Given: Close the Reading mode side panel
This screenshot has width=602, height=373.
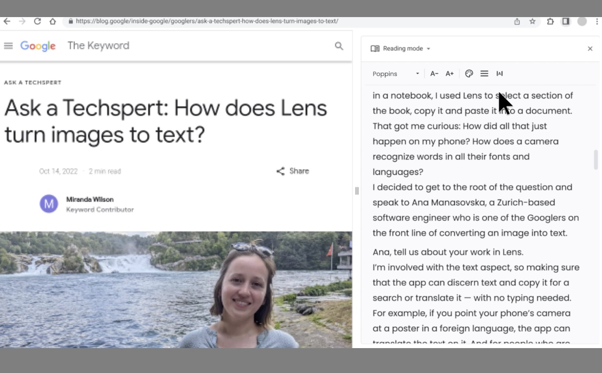Looking at the screenshot, I should tap(590, 48).
